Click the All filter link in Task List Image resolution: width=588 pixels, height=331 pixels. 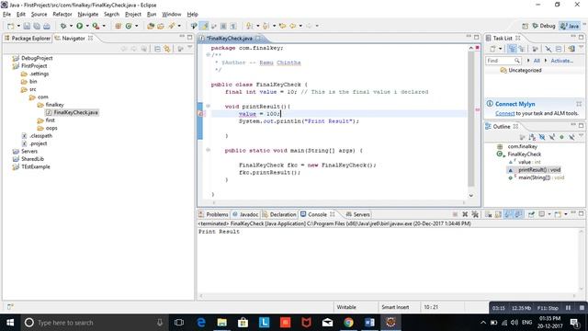[537, 61]
